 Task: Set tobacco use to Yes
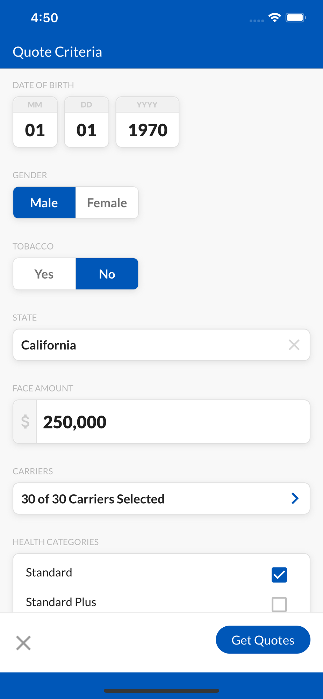point(44,274)
